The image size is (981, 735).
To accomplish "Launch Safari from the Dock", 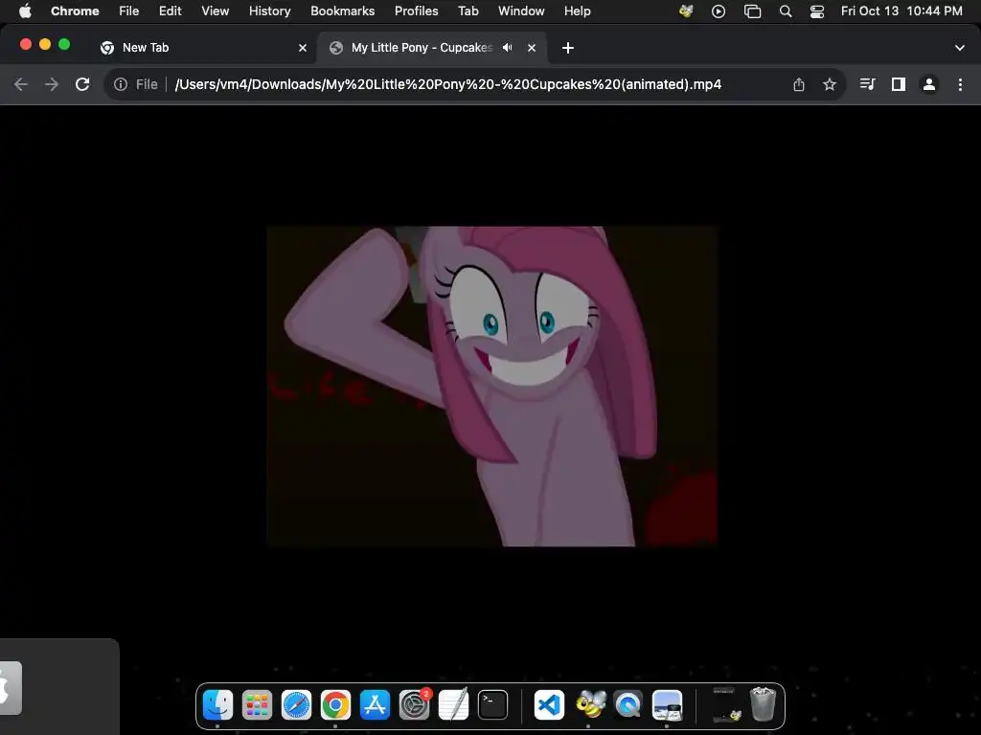I will [297, 705].
